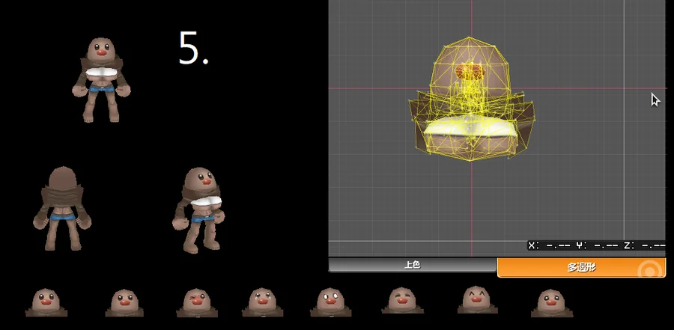Select the orange 多邊形 polygon tab

[x=580, y=267]
